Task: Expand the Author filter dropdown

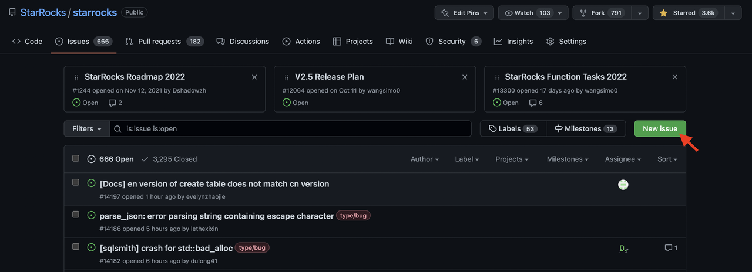Action: 425,159
